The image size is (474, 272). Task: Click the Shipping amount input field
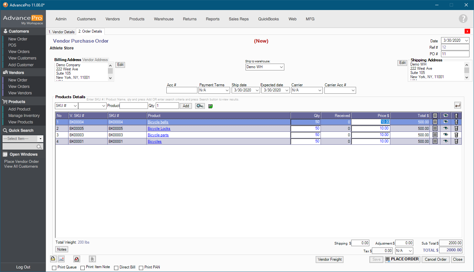[x=360, y=243]
